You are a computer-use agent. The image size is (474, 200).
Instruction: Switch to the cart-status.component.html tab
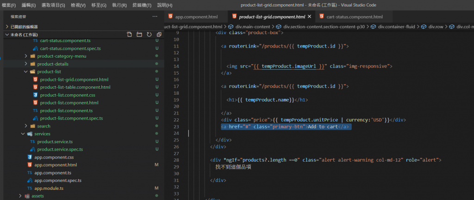pyautogui.click(x=354, y=17)
